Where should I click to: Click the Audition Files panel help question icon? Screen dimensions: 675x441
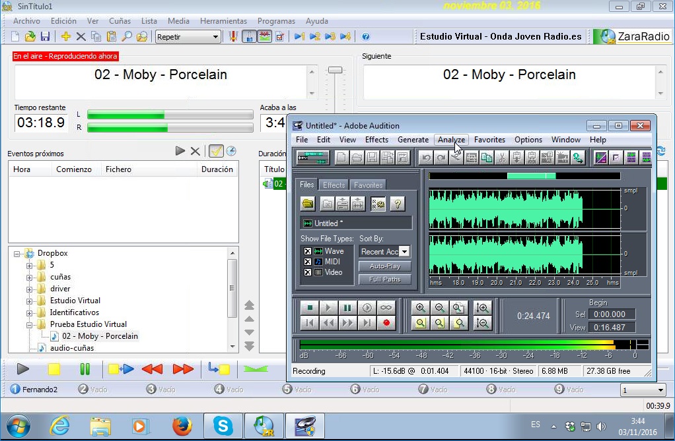[398, 204]
